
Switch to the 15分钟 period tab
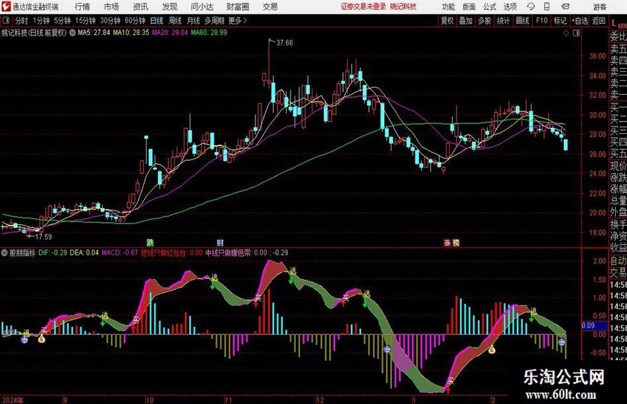[x=85, y=21]
